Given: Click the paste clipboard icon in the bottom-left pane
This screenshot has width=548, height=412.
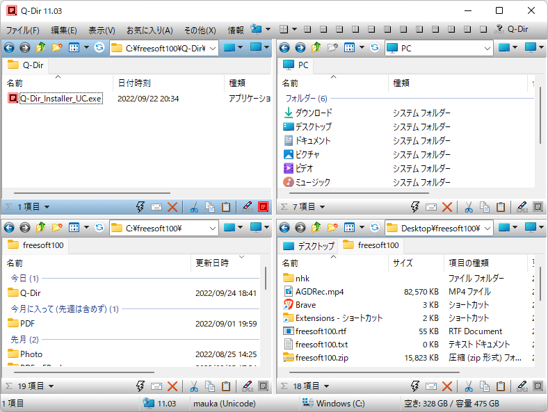Looking at the screenshot, I should pyautogui.click(x=226, y=386).
